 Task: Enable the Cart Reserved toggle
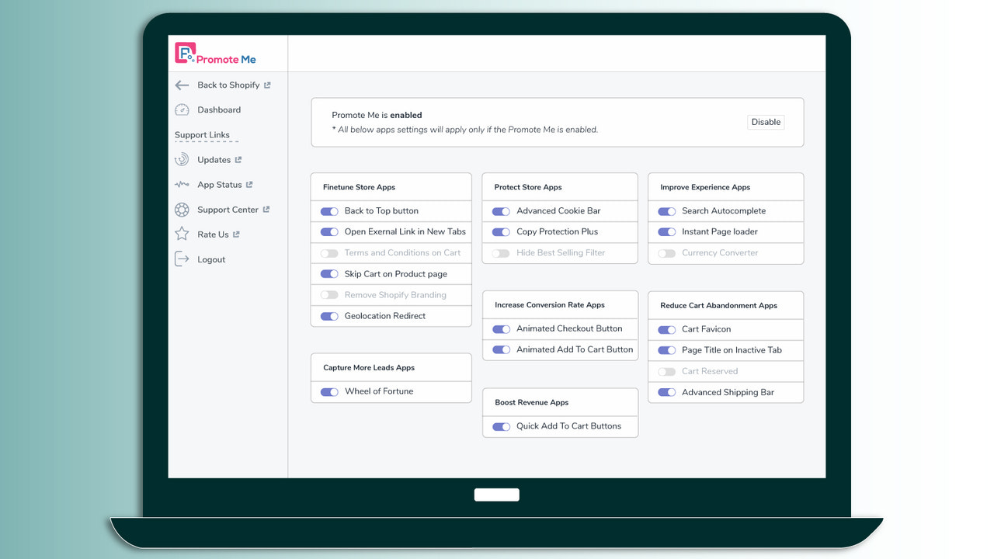666,371
